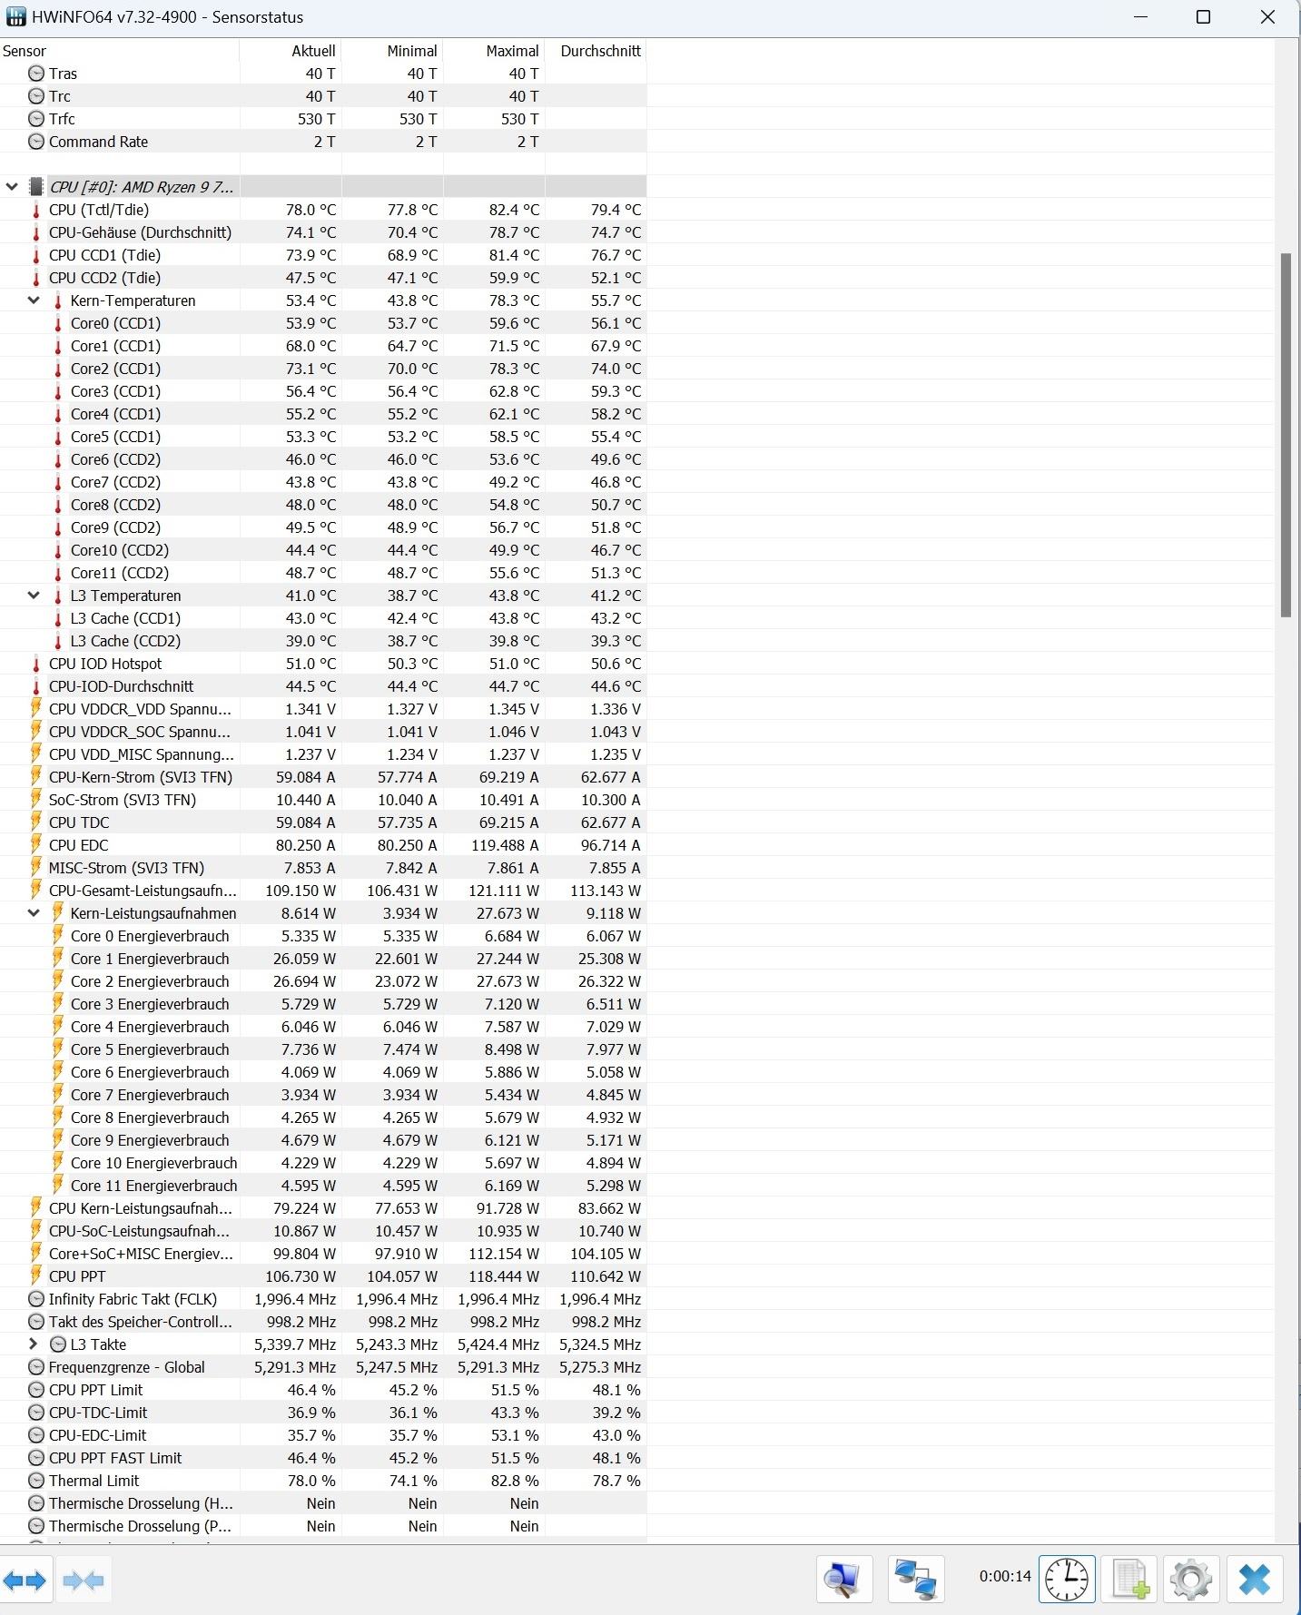Select the CPU-IOD-Durchschnitt row
1301x1615 pixels.
pos(323,686)
